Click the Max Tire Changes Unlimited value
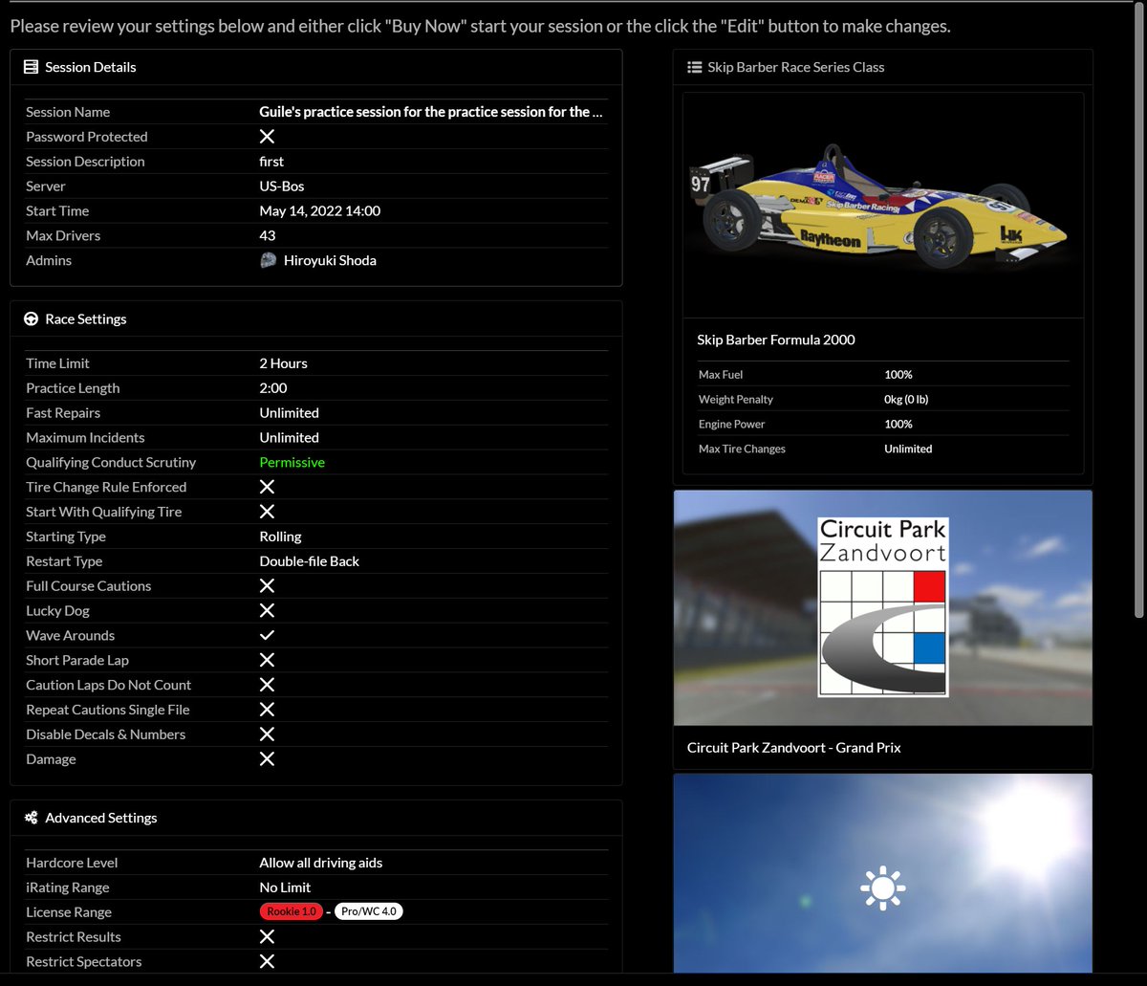Screen dimensions: 1147x986 pos(908,449)
